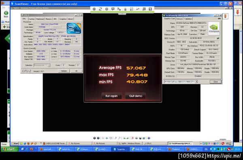The width and height of the screenshot is (243, 160).
Task: Zoom out with Picture Viewer magnifier
Action: point(119,138)
